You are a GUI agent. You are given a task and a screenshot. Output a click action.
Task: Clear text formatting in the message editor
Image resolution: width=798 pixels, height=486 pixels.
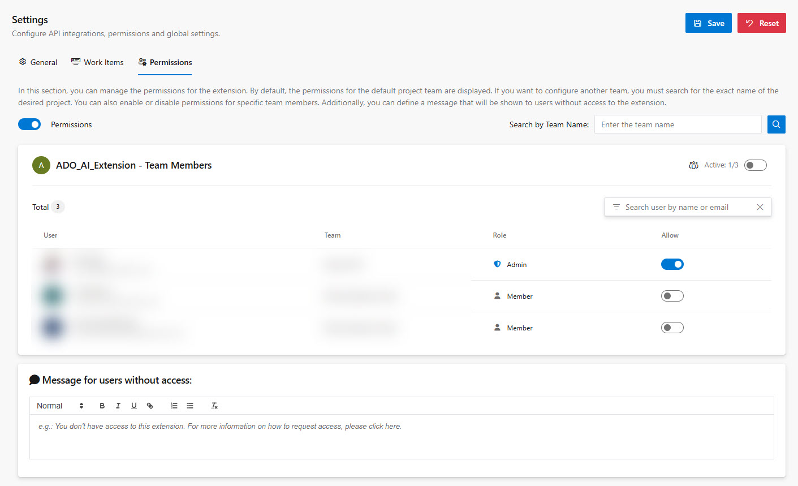[214, 405]
